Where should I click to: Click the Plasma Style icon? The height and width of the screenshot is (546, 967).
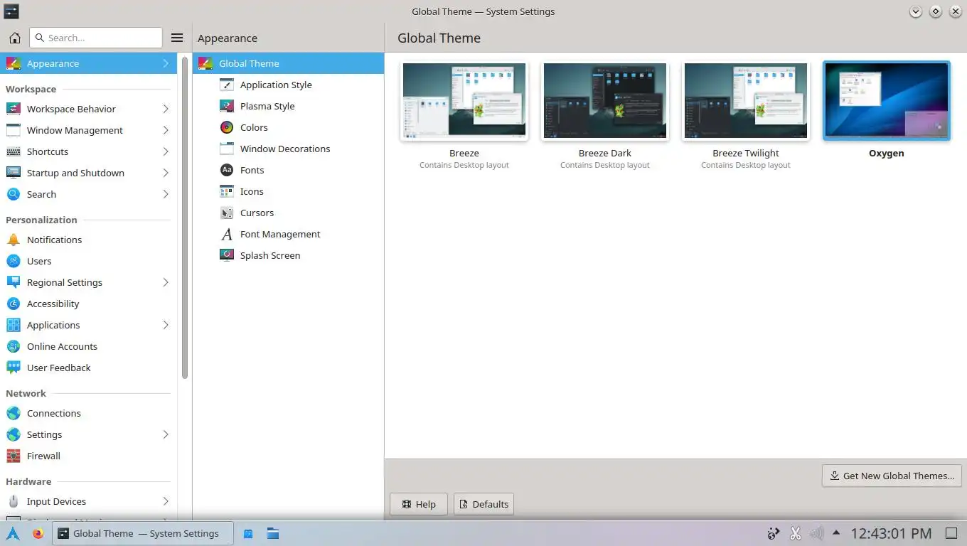tap(227, 106)
